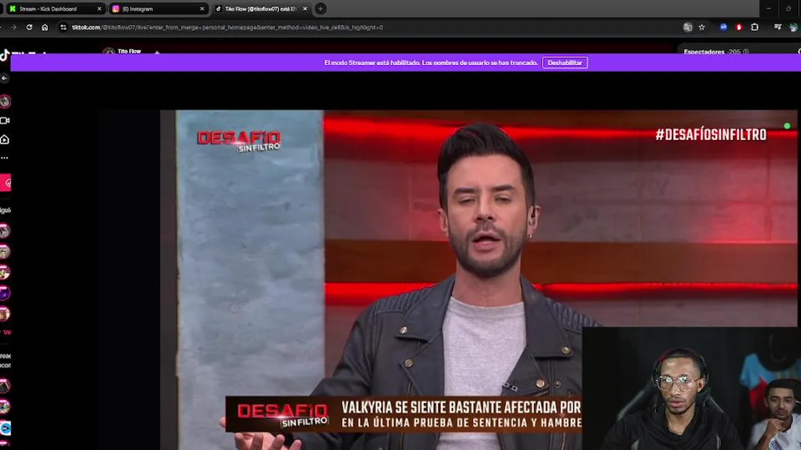801x450 pixels.
Task: Close the Kick Dashboard tab
Action: coord(99,9)
